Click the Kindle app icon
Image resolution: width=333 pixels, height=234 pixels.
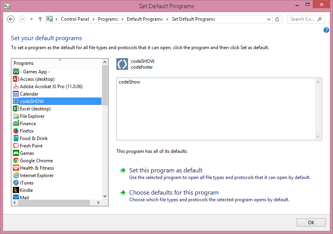coord(16,190)
